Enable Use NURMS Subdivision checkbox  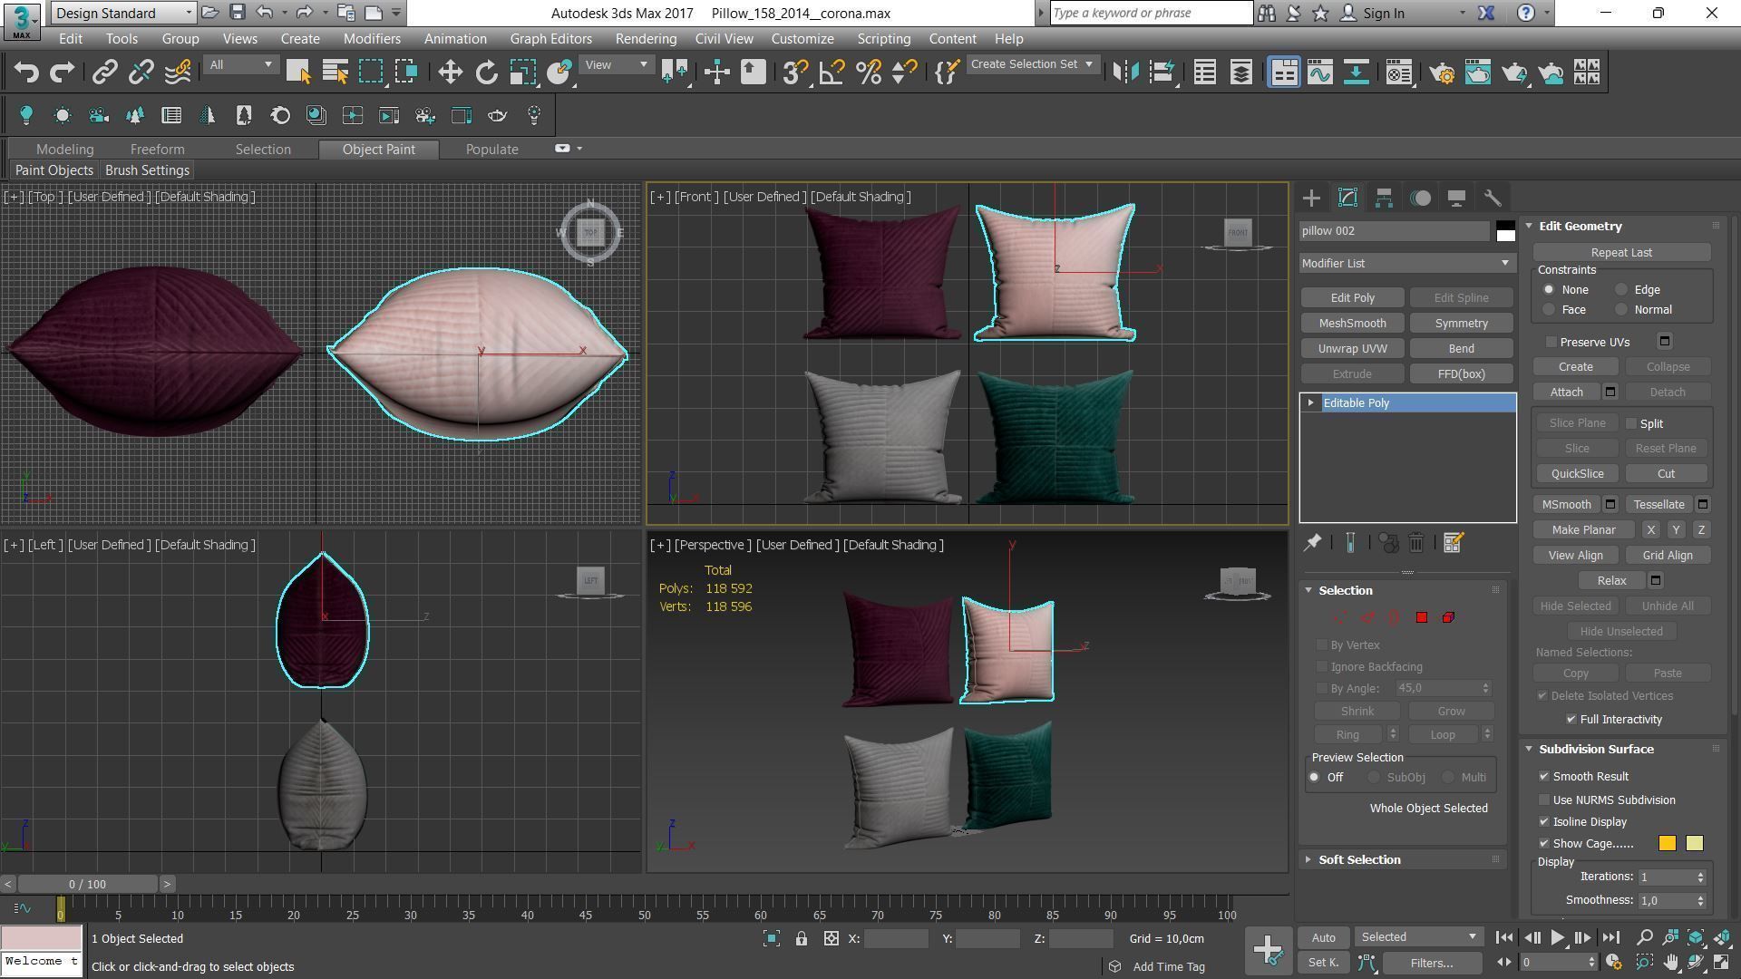click(x=1544, y=800)
